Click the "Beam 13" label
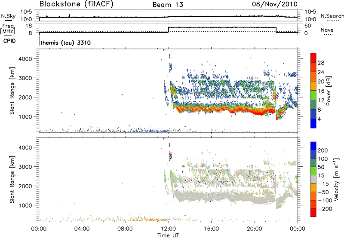Image resolution: width=344 pixels, height=238 pixels. click(168, 5)
